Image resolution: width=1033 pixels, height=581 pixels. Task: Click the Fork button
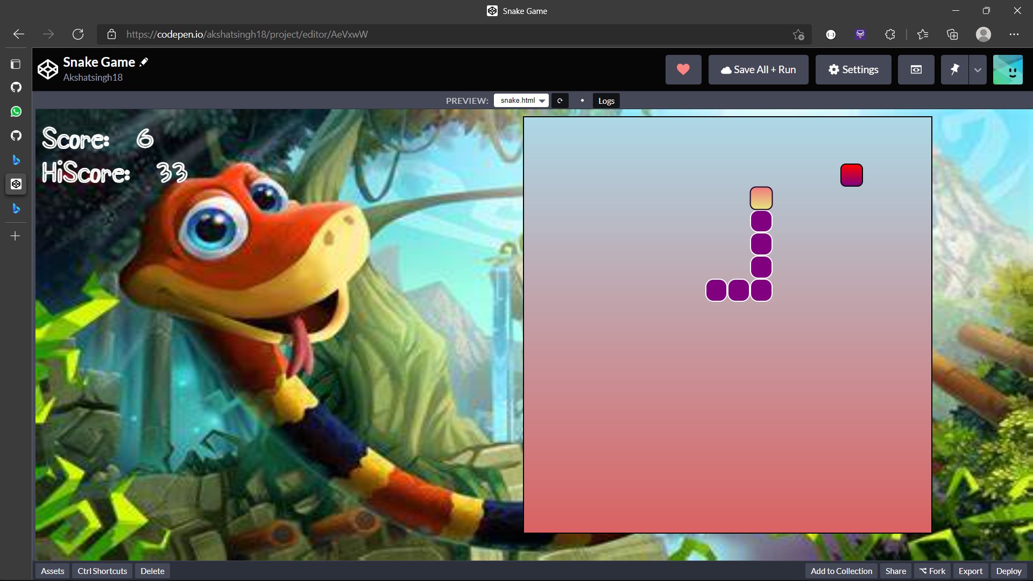pyautogui.click(x=932, y=571)
